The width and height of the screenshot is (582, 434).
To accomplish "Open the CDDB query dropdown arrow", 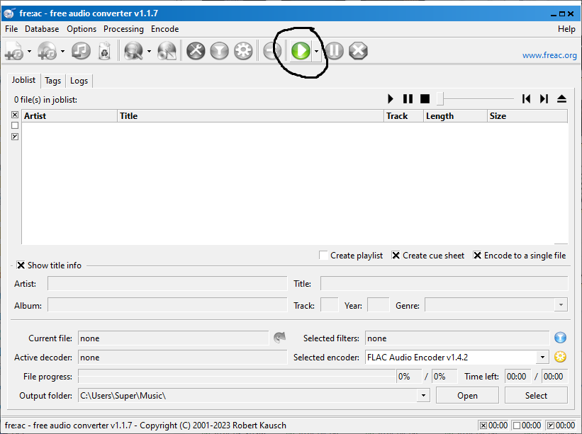I will (x=149, y=51).
